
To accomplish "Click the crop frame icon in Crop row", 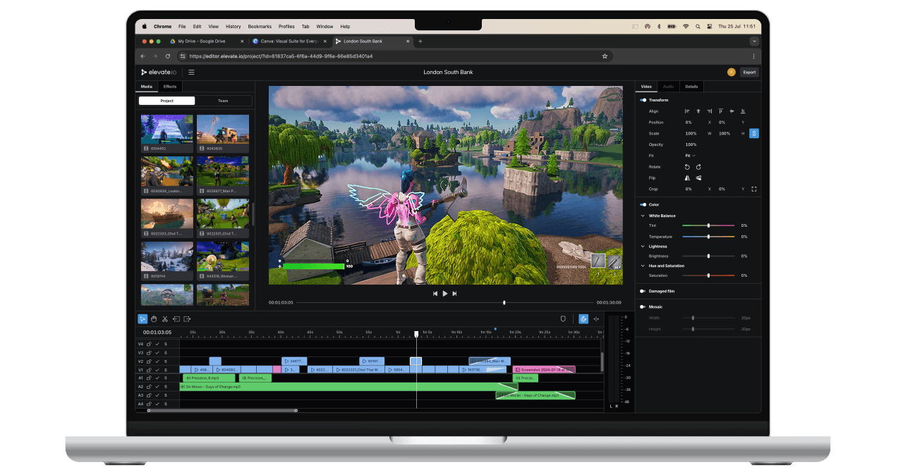I will pos(754,189).
